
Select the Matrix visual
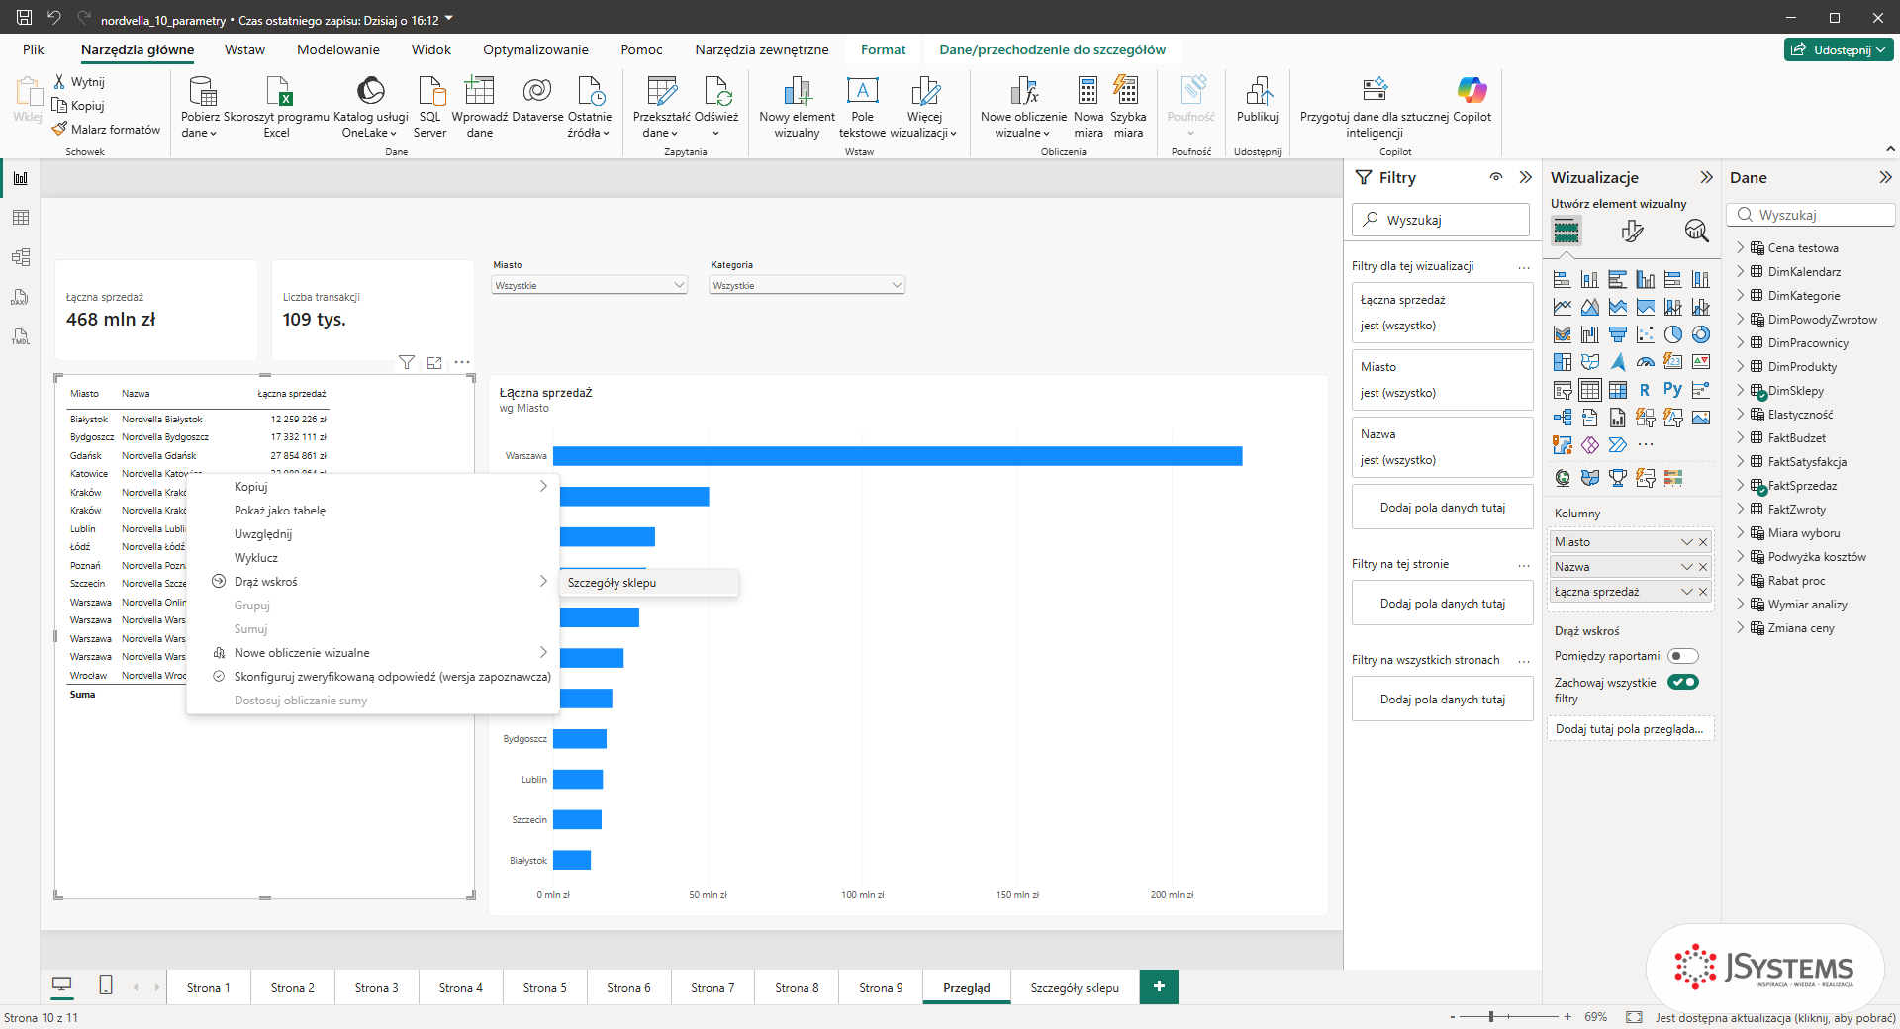click(1617, 390)
